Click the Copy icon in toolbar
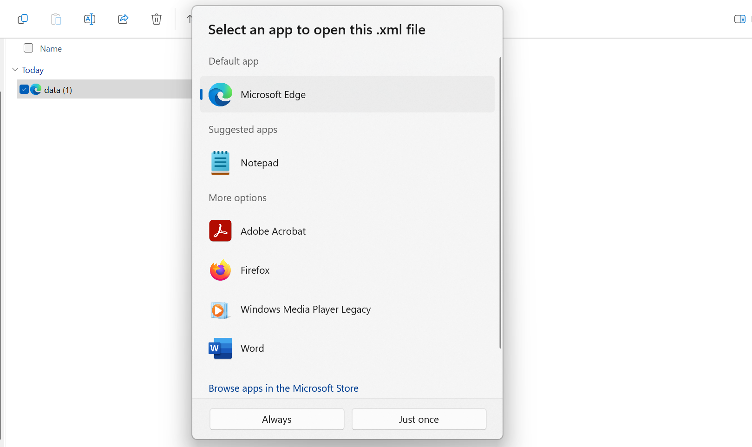Image resolution: width=752 pixels, height=447 pixels. tap(23, 19)
